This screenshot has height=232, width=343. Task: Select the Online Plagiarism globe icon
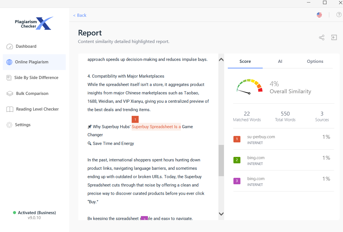pyautogui.click(x=10, y=62)
